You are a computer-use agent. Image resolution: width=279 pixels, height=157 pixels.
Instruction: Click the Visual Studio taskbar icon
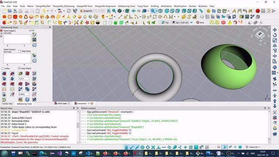pos(59,153)
